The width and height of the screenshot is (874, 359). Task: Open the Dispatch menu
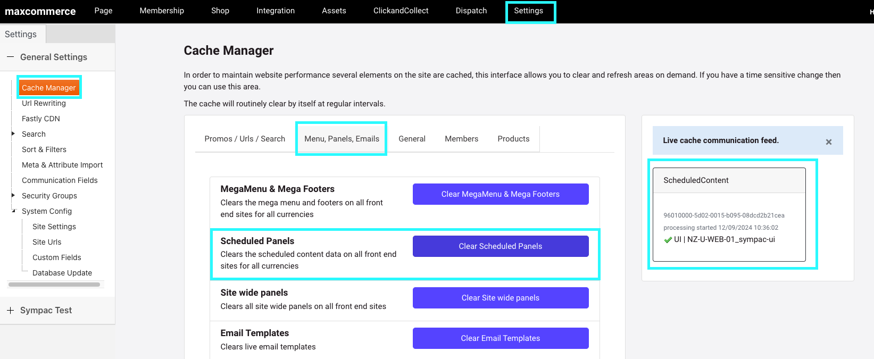[471, 11]
